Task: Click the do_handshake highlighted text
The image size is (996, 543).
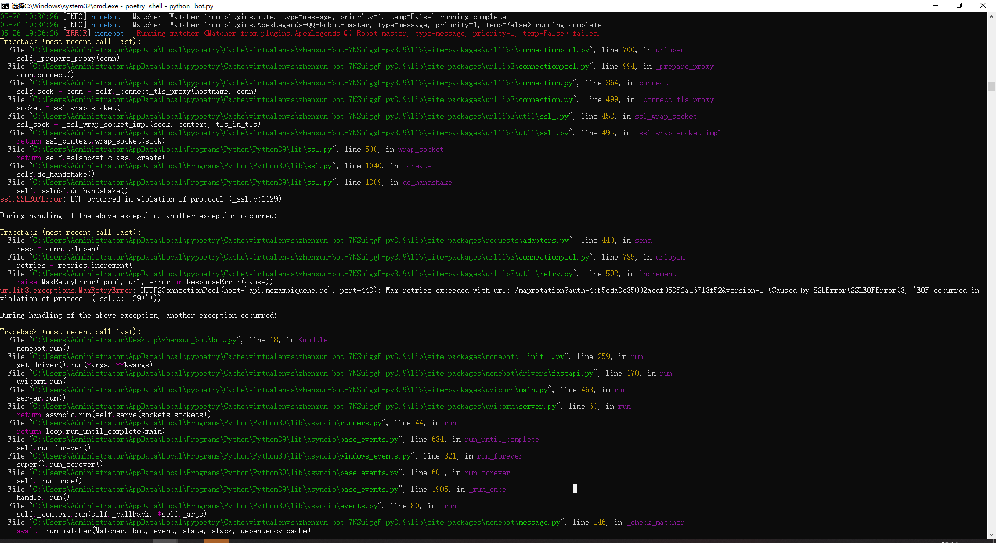Action: click(426, 182)
